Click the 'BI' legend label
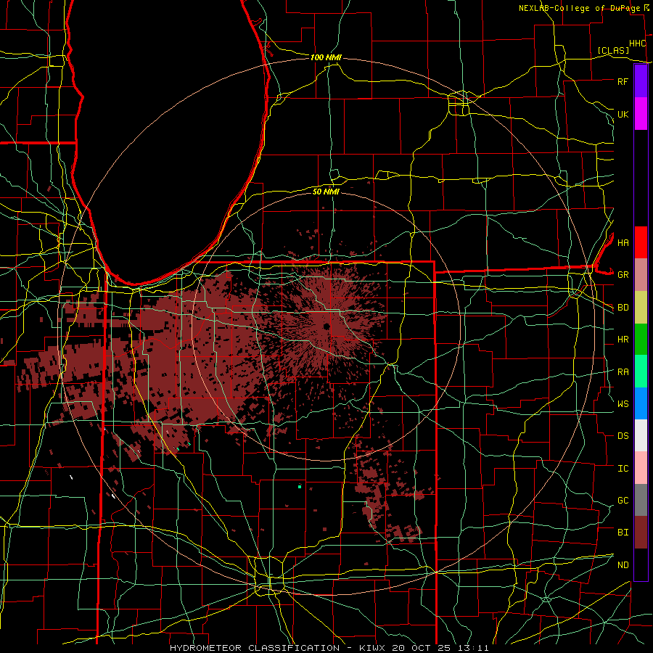653x653 pixels. [623, 533]
